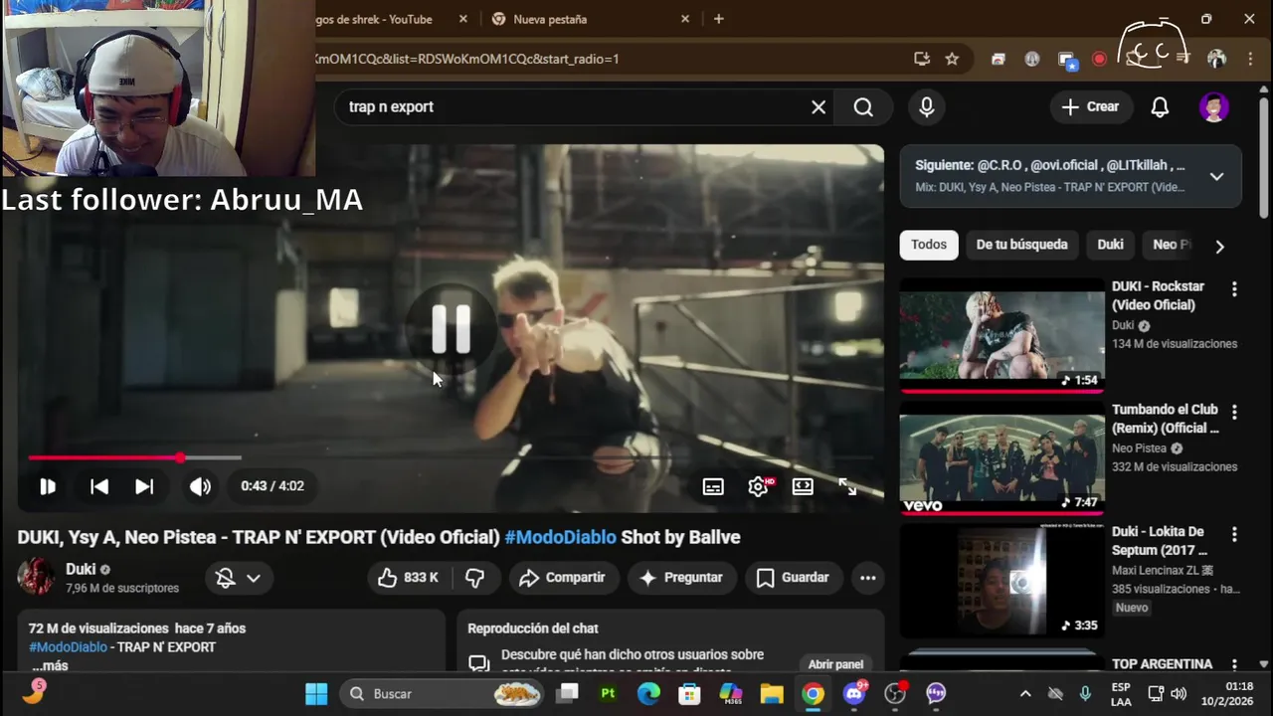Open the Duki channel name link
The height and width of the screenshot is (716, 1273).
[81, 570]
